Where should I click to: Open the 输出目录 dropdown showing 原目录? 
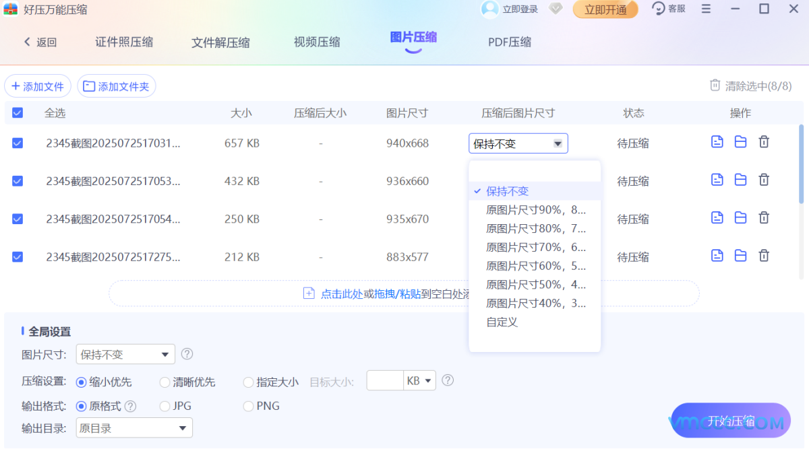pos(133,427)
